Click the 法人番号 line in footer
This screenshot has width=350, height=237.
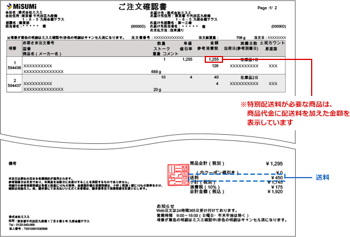tap(28, 229)
